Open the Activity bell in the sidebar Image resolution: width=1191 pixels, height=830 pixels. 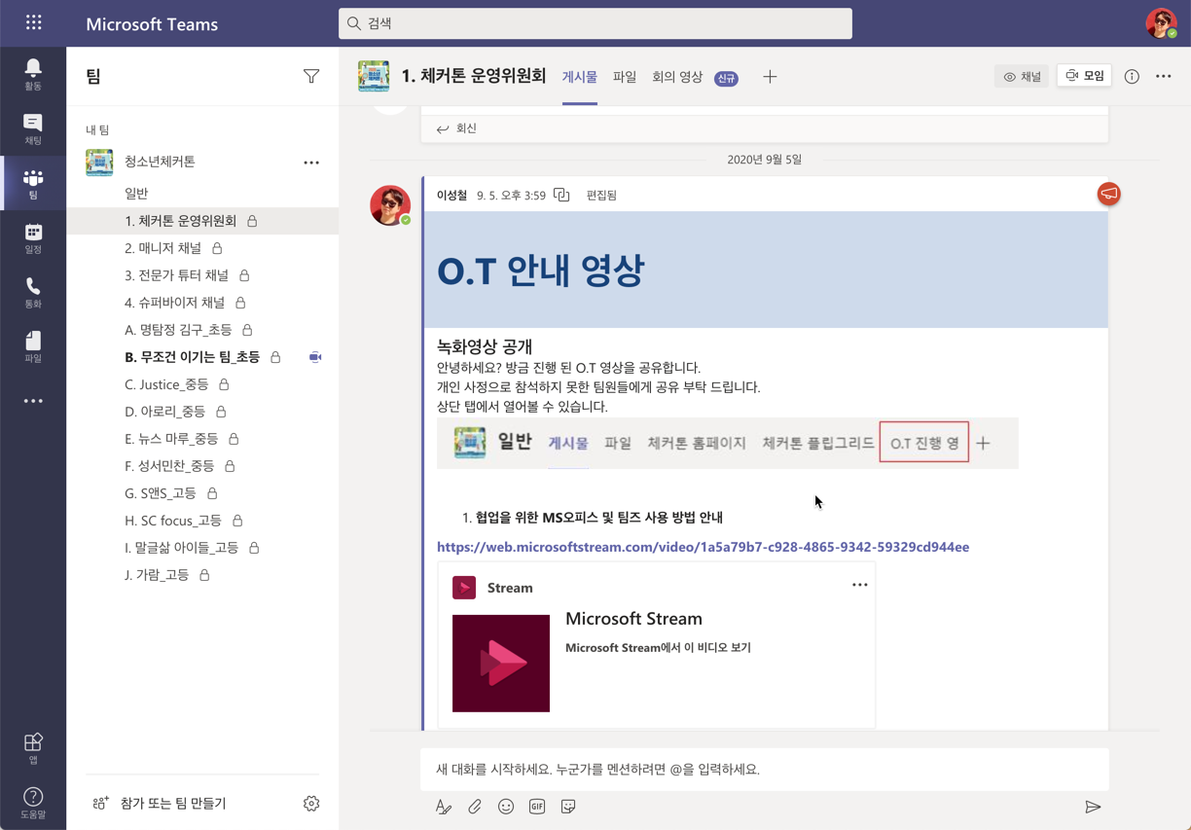33,73
